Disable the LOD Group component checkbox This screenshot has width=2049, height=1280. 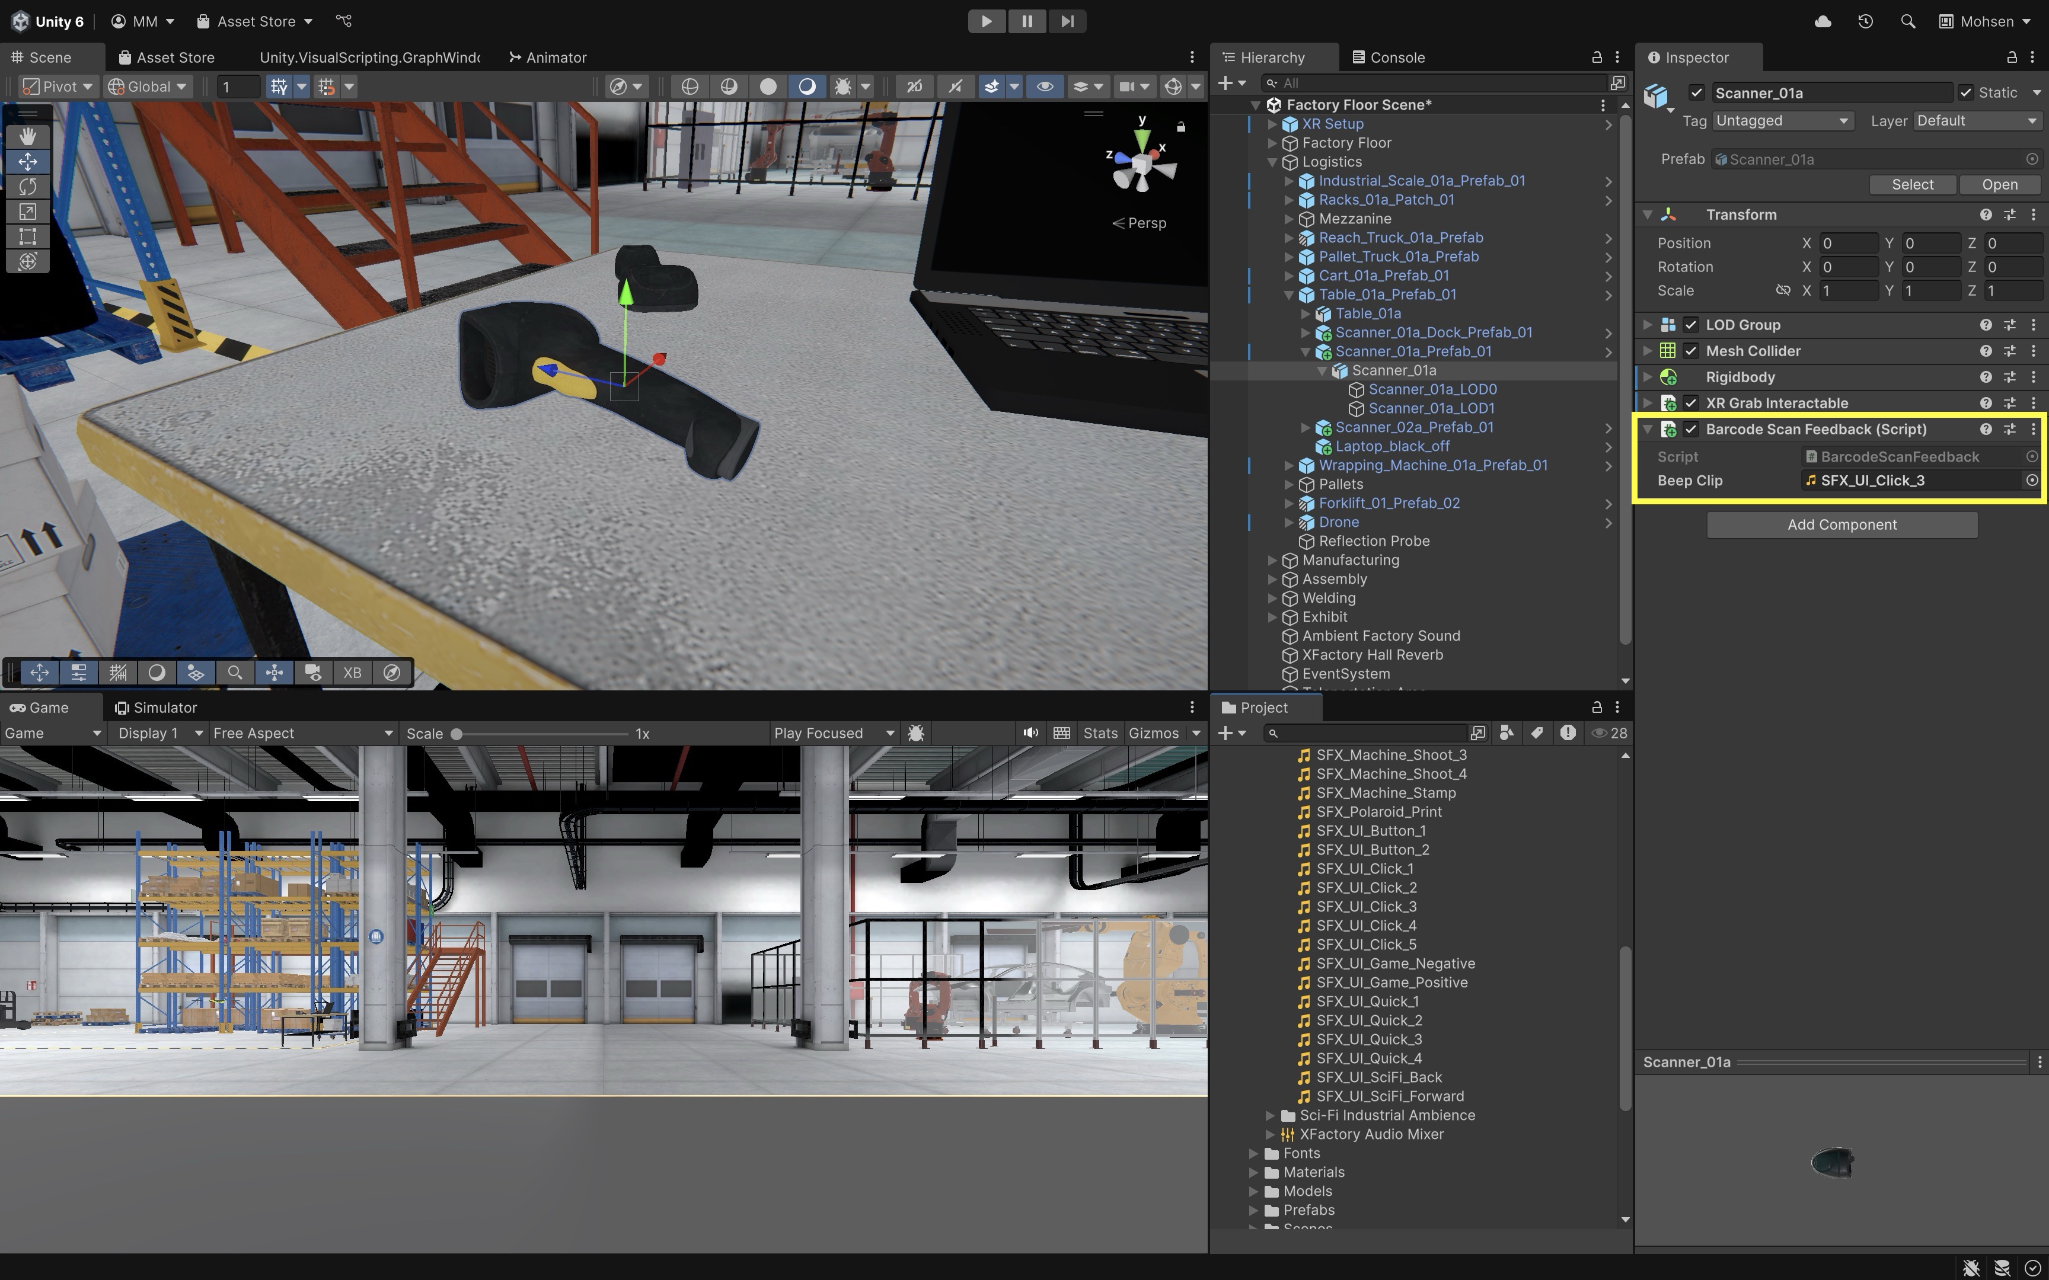tap(1691, 325)
